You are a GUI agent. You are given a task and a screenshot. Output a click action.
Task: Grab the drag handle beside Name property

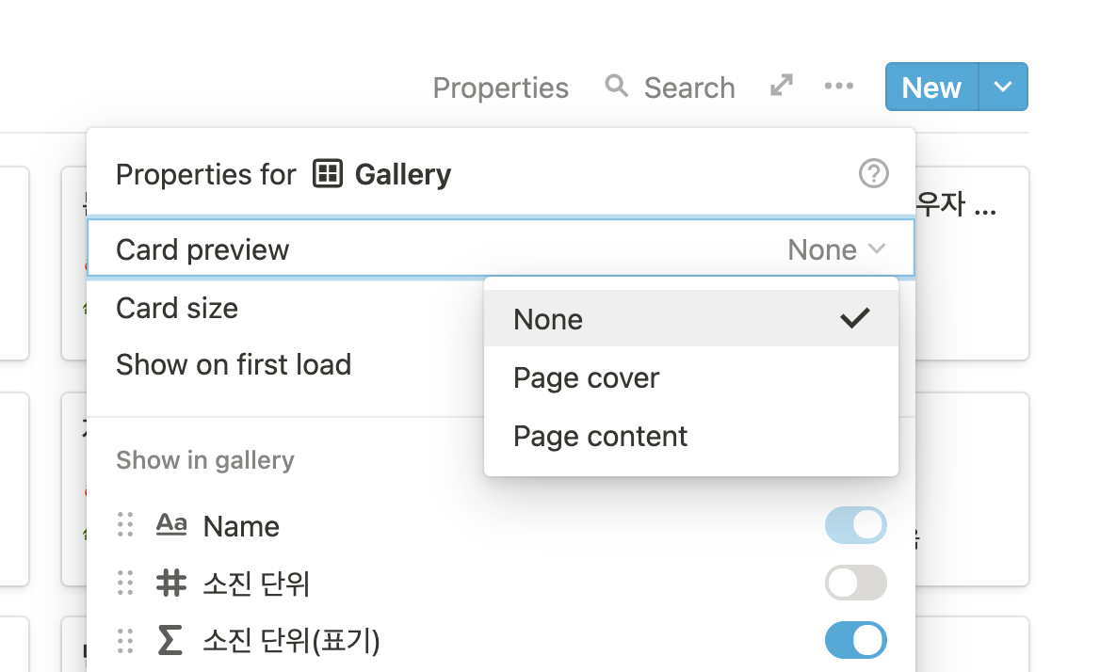(125, 525)
